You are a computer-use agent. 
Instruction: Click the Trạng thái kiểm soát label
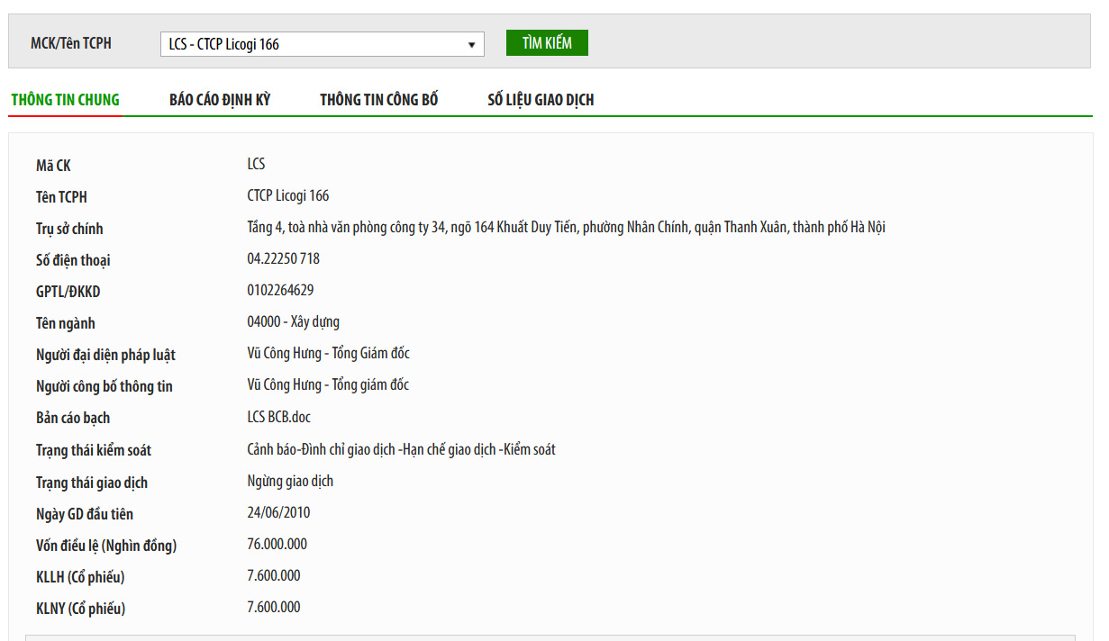[94, 450]
